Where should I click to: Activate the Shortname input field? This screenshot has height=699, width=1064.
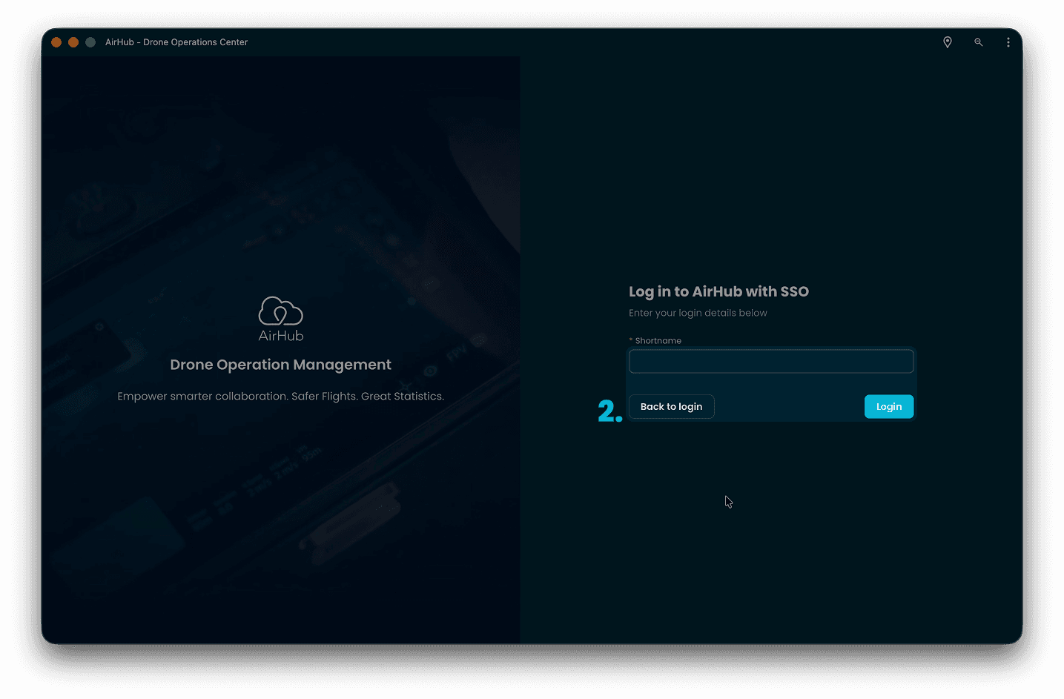pos(771,361)
